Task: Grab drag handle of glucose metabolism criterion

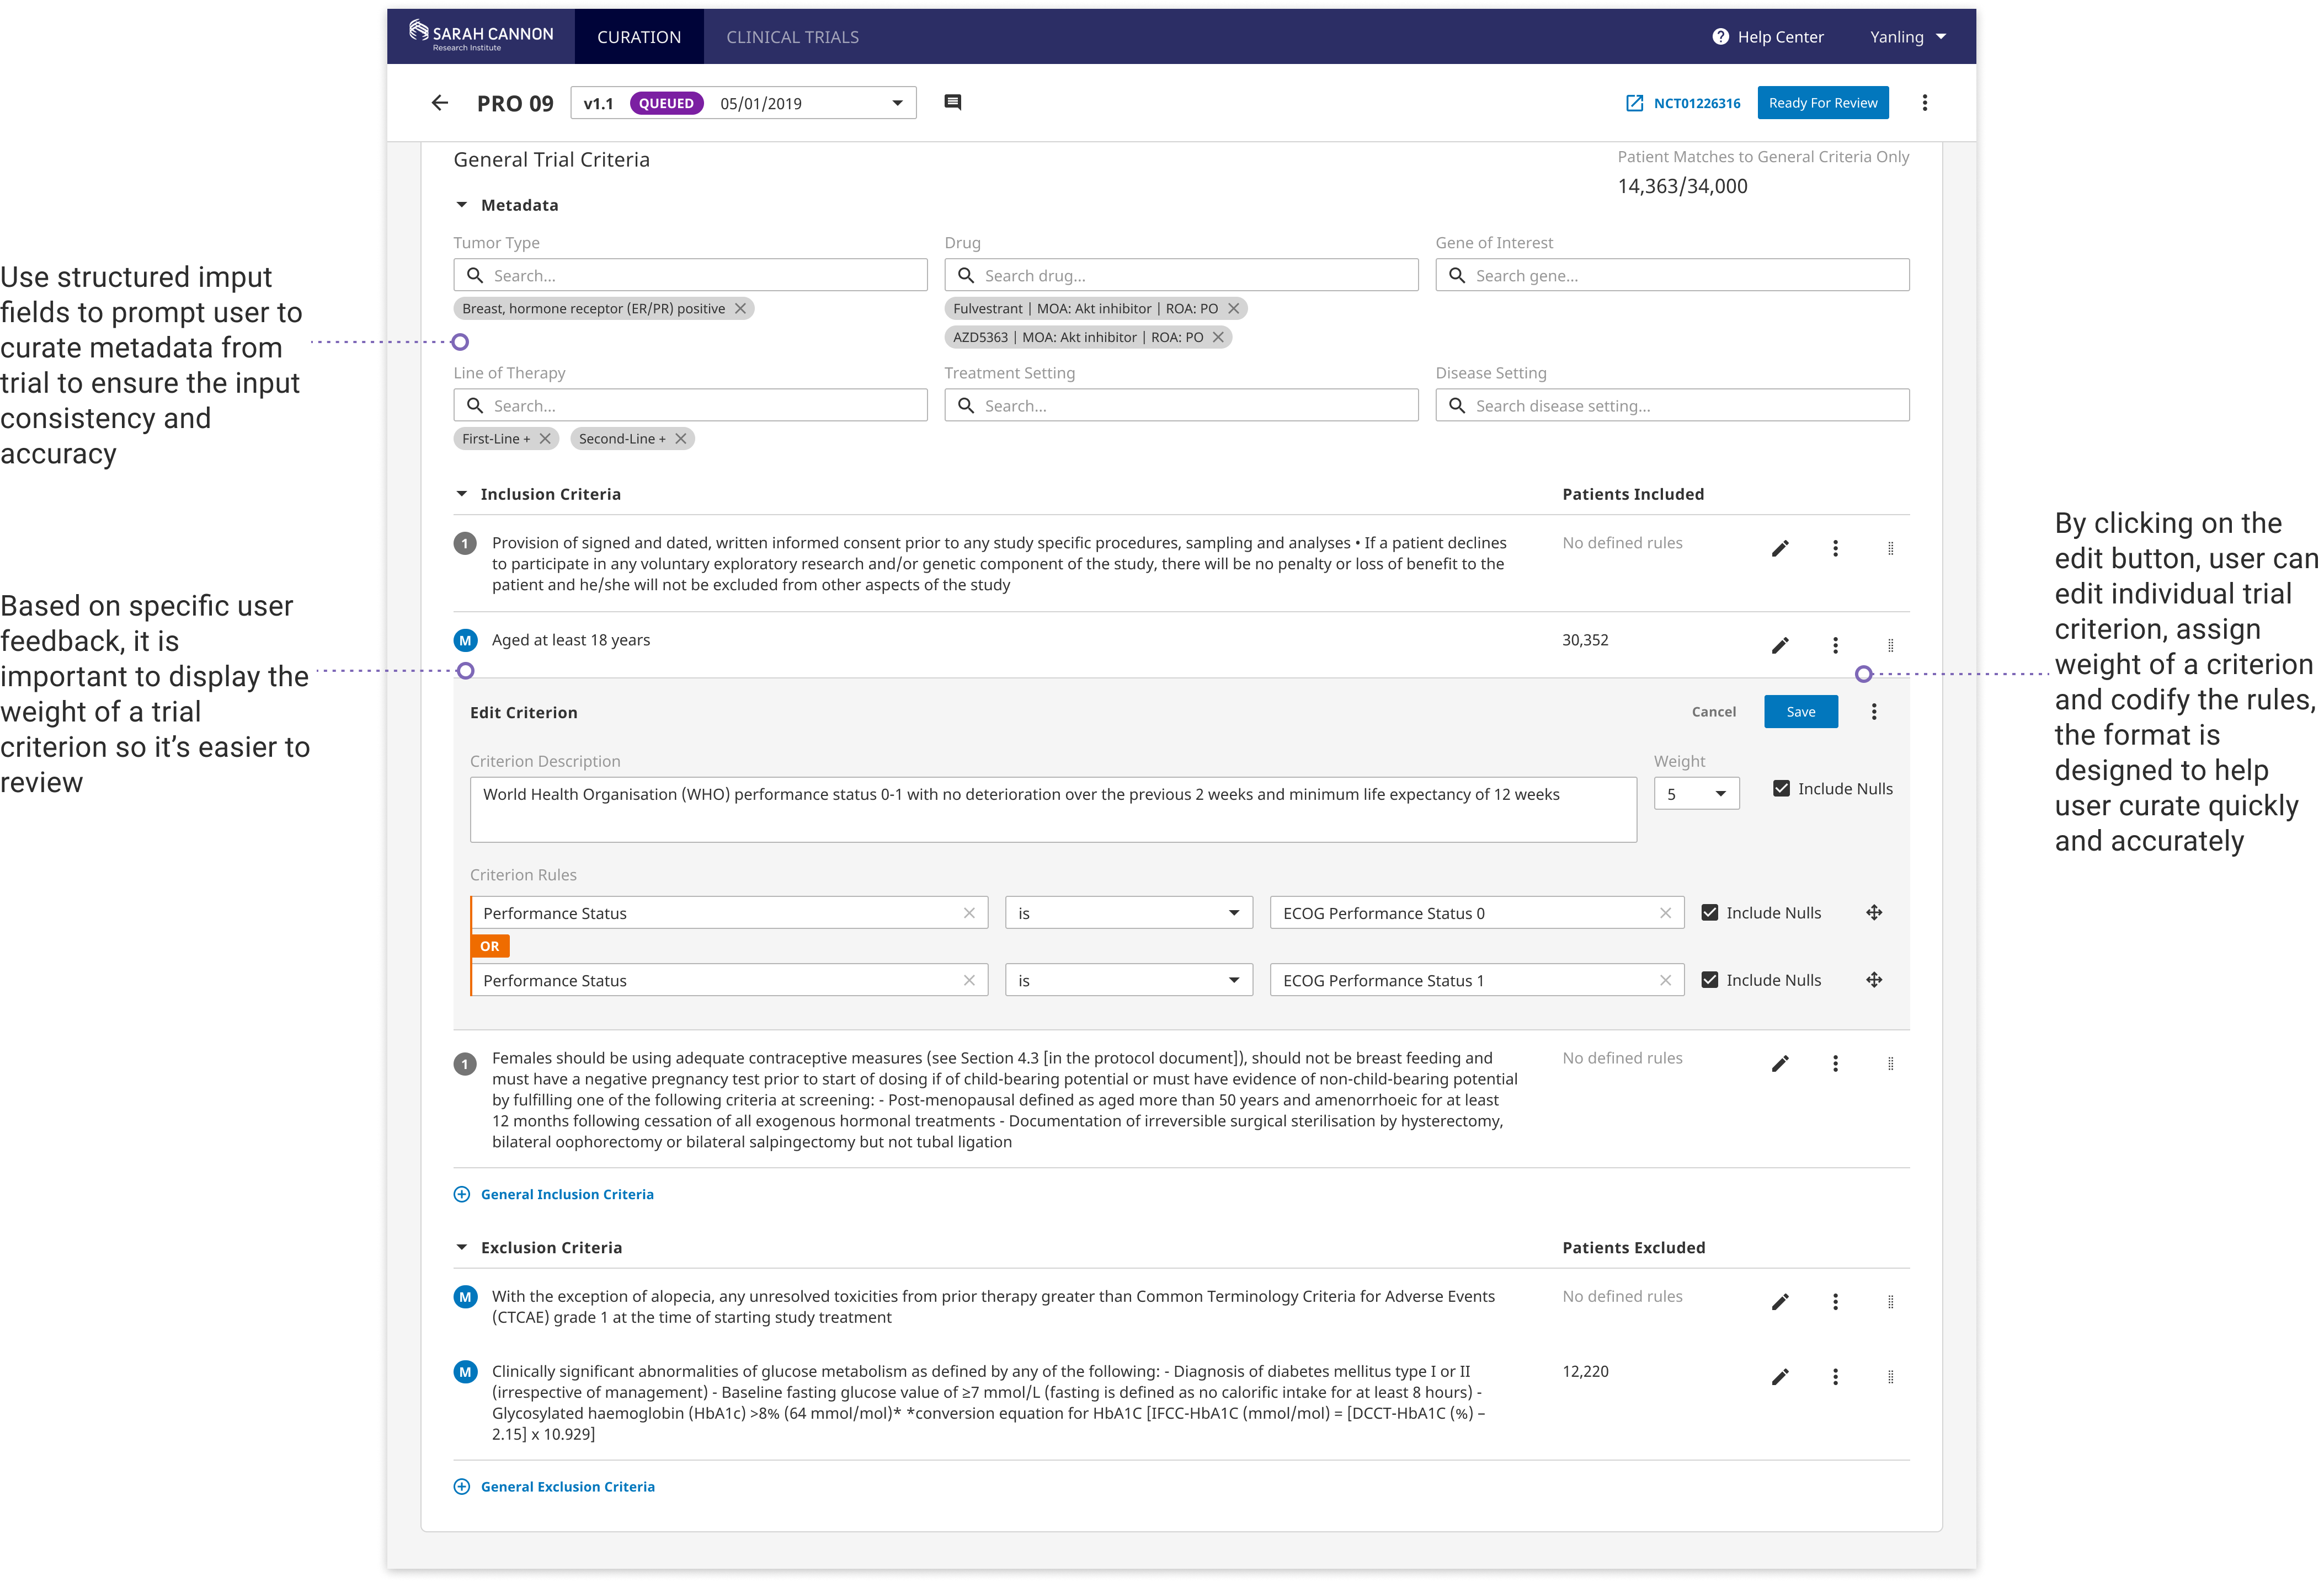Action: (1890, 1376)
